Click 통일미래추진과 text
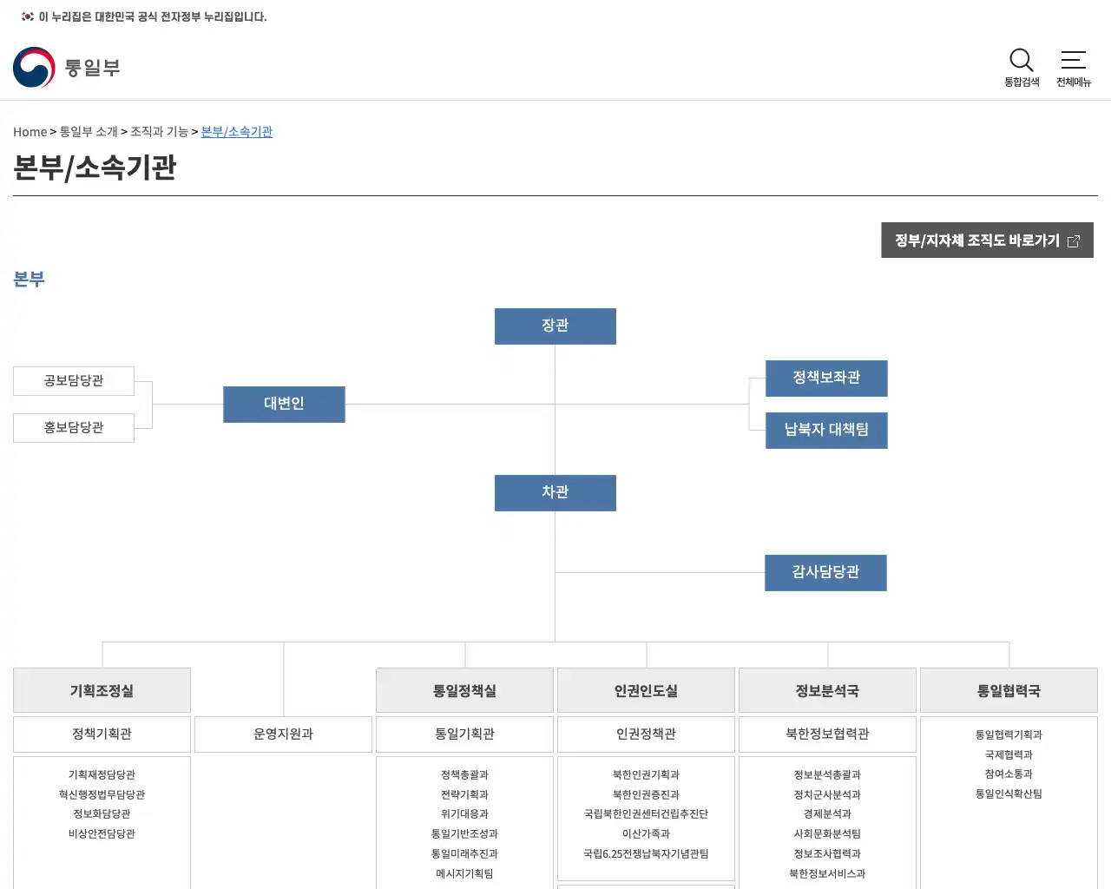Image resolution: width=1111 pixels, height=889 pixels. click(464, 853)
